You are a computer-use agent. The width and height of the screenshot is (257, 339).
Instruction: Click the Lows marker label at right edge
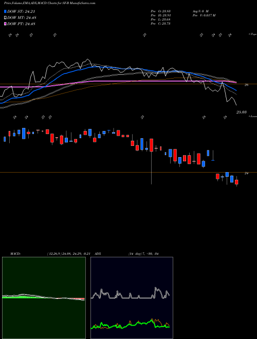click(253, 116)
